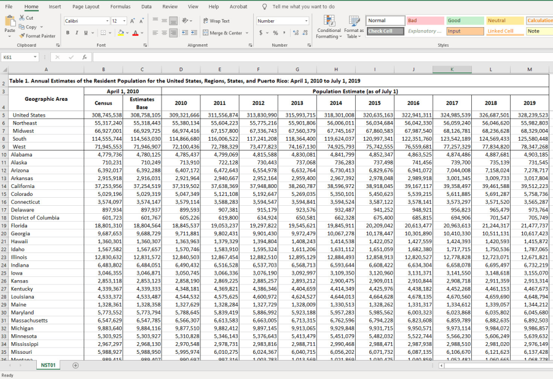Apply yellow fill using the paint bucket
Screen dimensions: 553x379
(121, 33)
